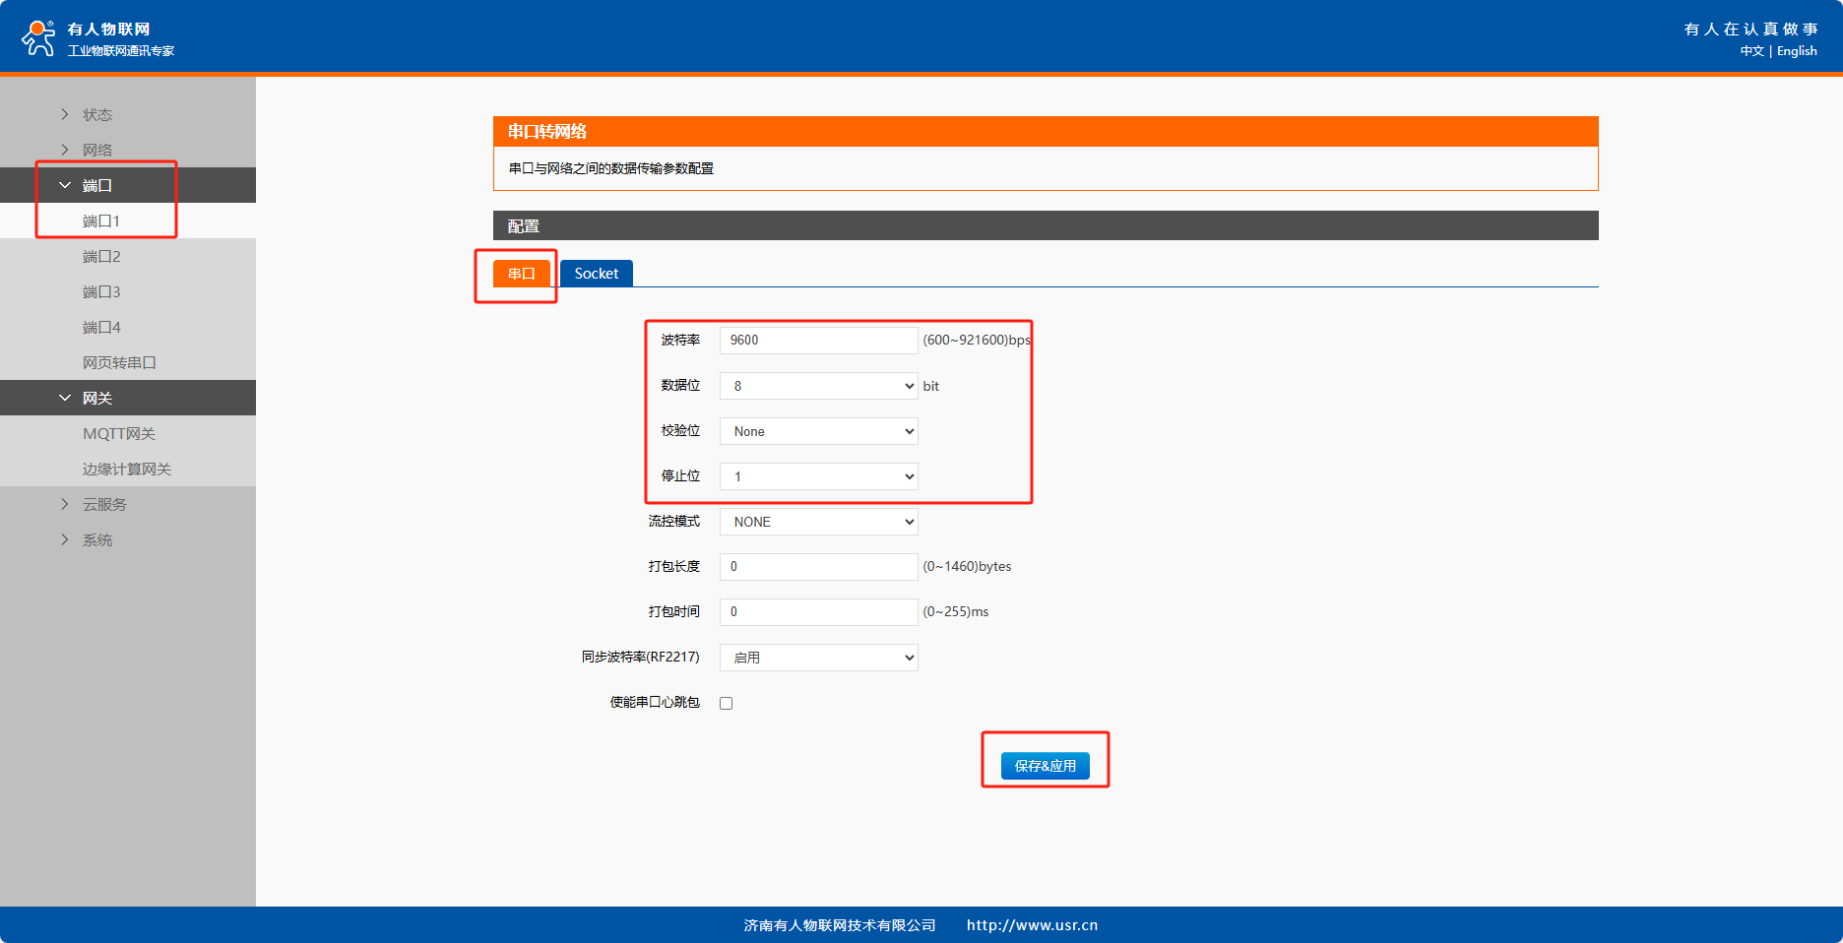Open 边缘计算网关 sidebar entry
The image size is (1843, 943).
tap(127, 469)
